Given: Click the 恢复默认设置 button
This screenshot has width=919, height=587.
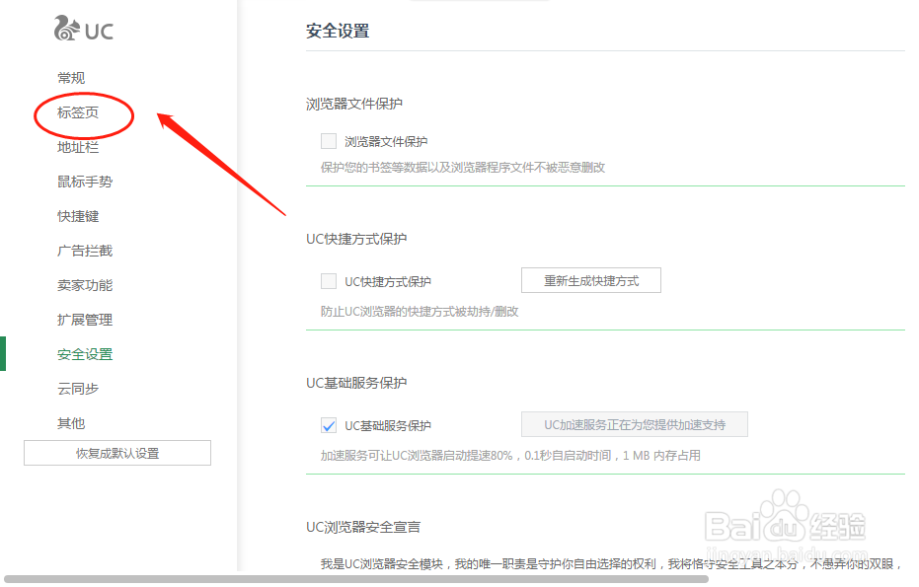Looking at the screenshot, I should (x=116, y=452).
